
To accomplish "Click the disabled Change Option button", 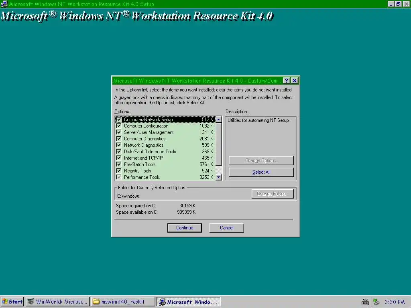I will click(x=261, y=160).
